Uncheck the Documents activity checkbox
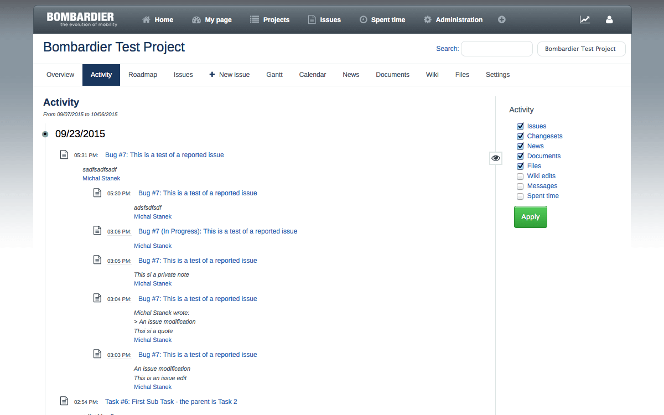664x415 pixels. click(520, 156)
